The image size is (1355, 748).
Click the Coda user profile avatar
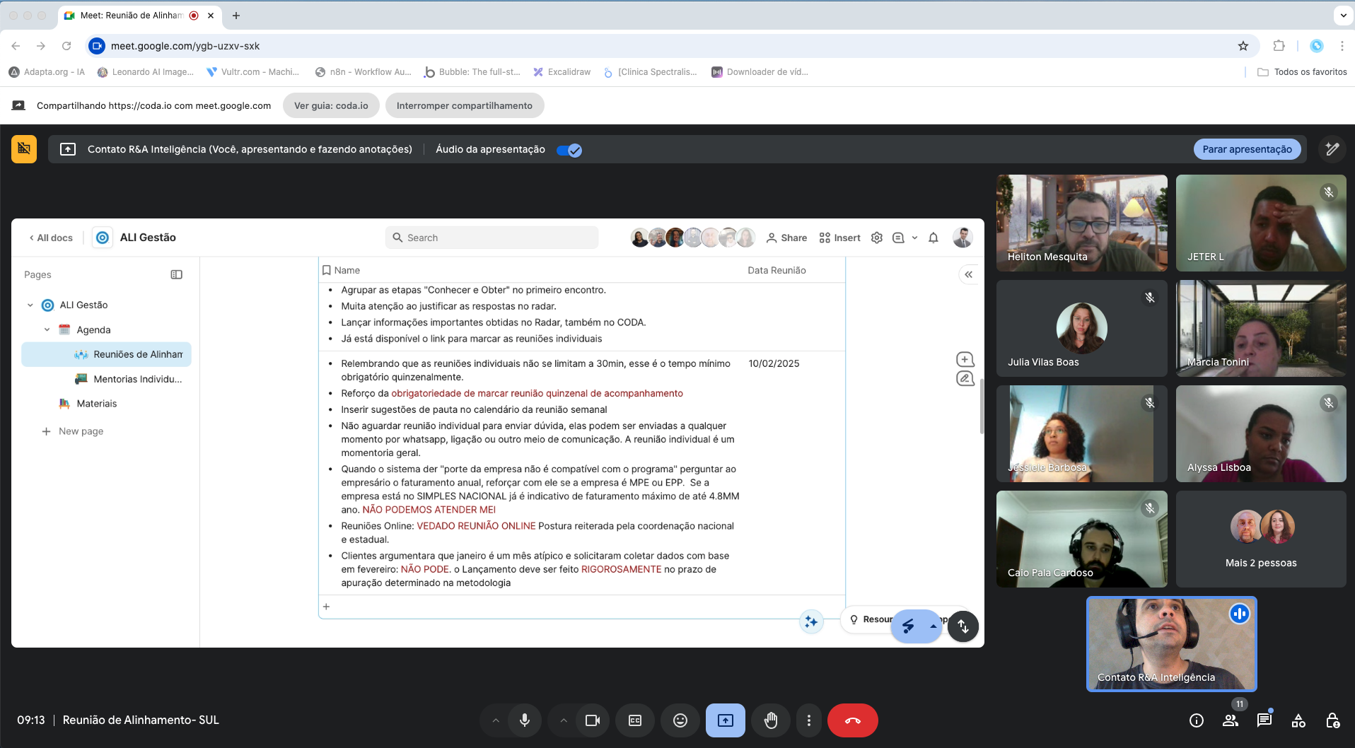coord(963,238)
